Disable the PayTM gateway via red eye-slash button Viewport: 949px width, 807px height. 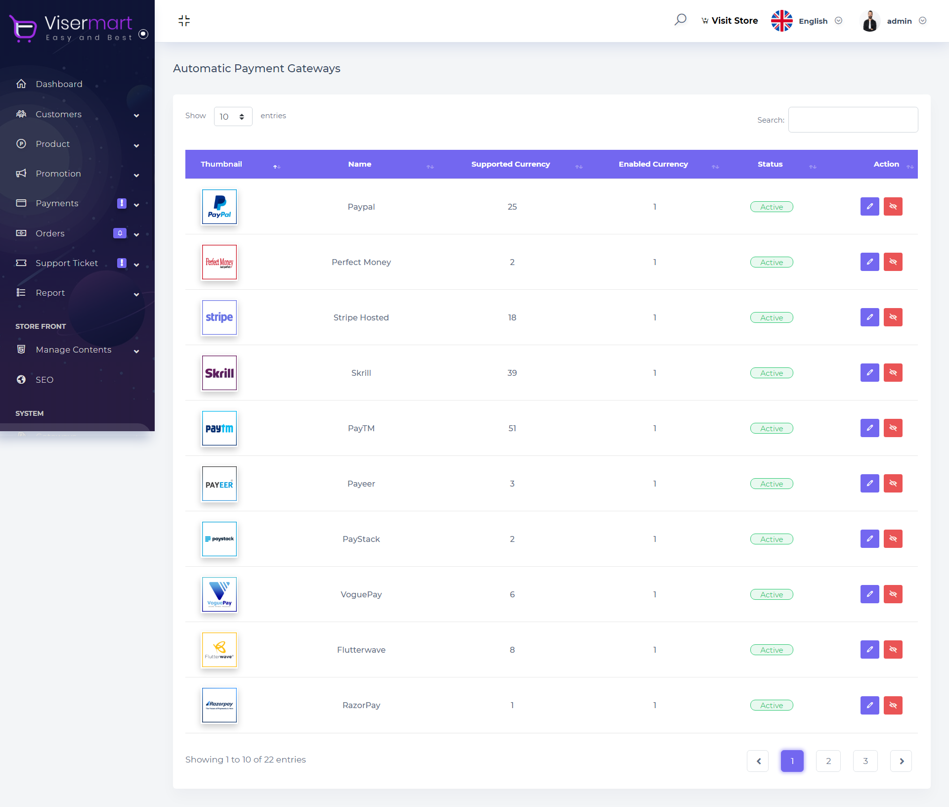pyautogui.click(x=893, y=428)
